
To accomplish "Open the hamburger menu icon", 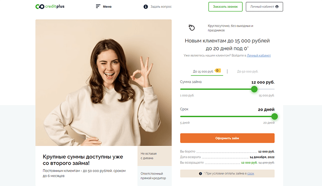I will 98,7.
